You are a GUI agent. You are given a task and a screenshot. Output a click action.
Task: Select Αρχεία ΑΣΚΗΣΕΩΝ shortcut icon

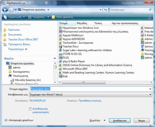click(60, 39)
